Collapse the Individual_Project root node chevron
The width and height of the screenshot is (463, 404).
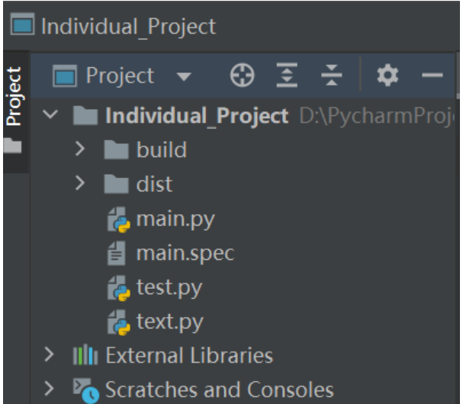point(50,114)
